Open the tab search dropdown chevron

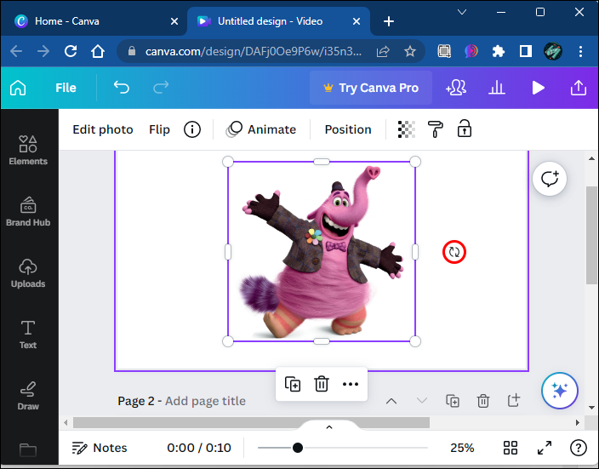click(462, 12)
